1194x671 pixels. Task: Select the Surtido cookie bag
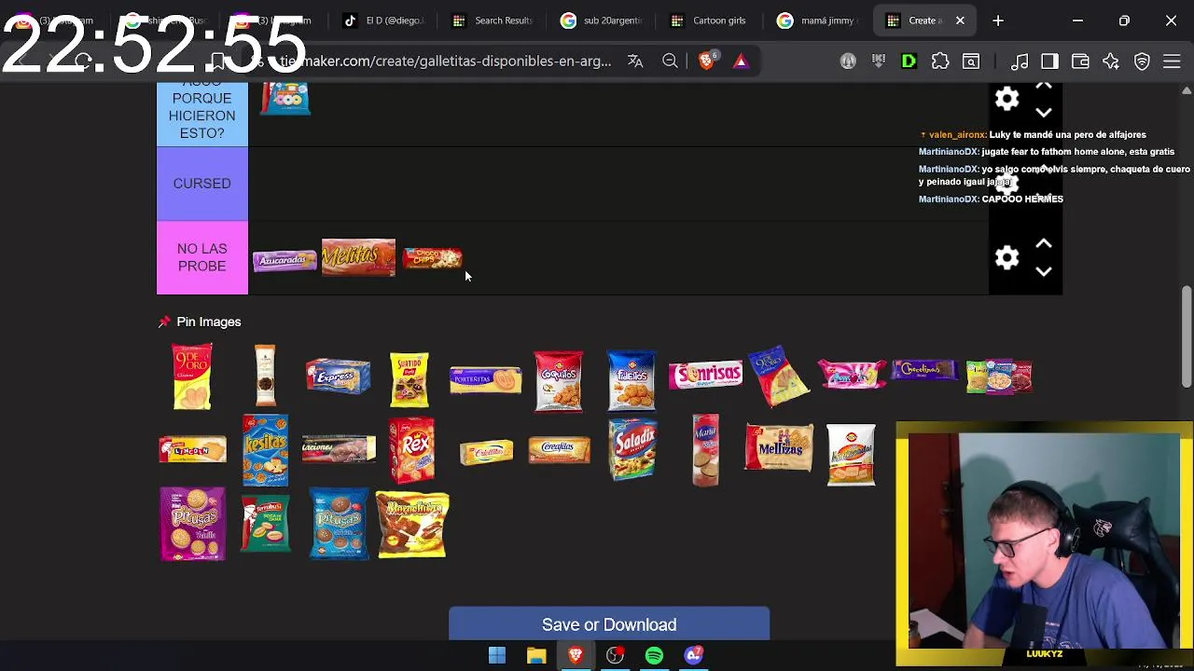tap(410, 379)
